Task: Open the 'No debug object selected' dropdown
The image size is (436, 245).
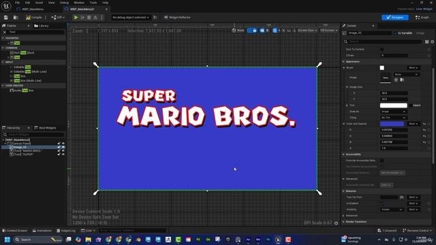Action: click(131, 18)
